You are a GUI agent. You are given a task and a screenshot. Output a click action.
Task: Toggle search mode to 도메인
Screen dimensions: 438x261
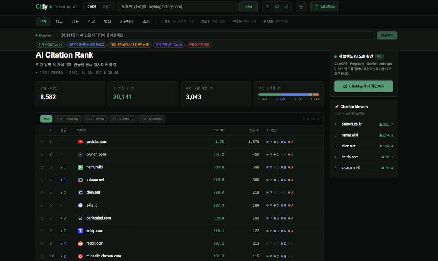[91, 7]
